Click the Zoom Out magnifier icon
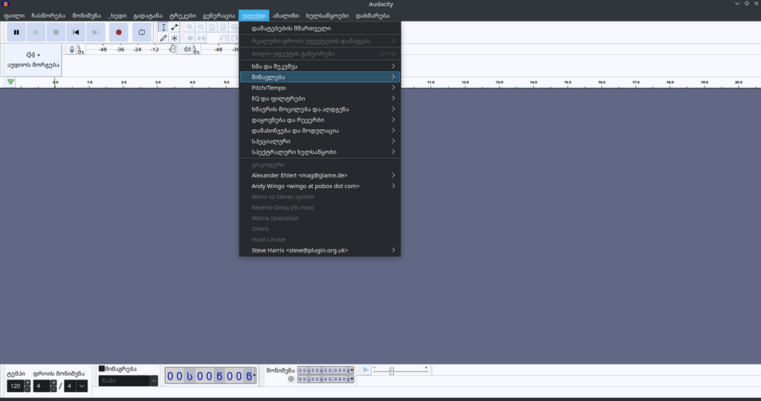The height and width of the screenshot is (401, 761). click(201, 27)
